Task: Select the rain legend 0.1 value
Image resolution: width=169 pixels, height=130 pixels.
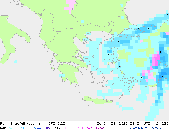Action: tap(11, 128)
